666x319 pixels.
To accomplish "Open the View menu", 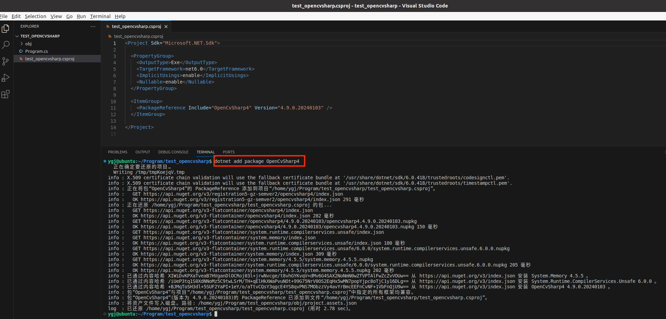I will pyautogui.click(x=56, y=16).
